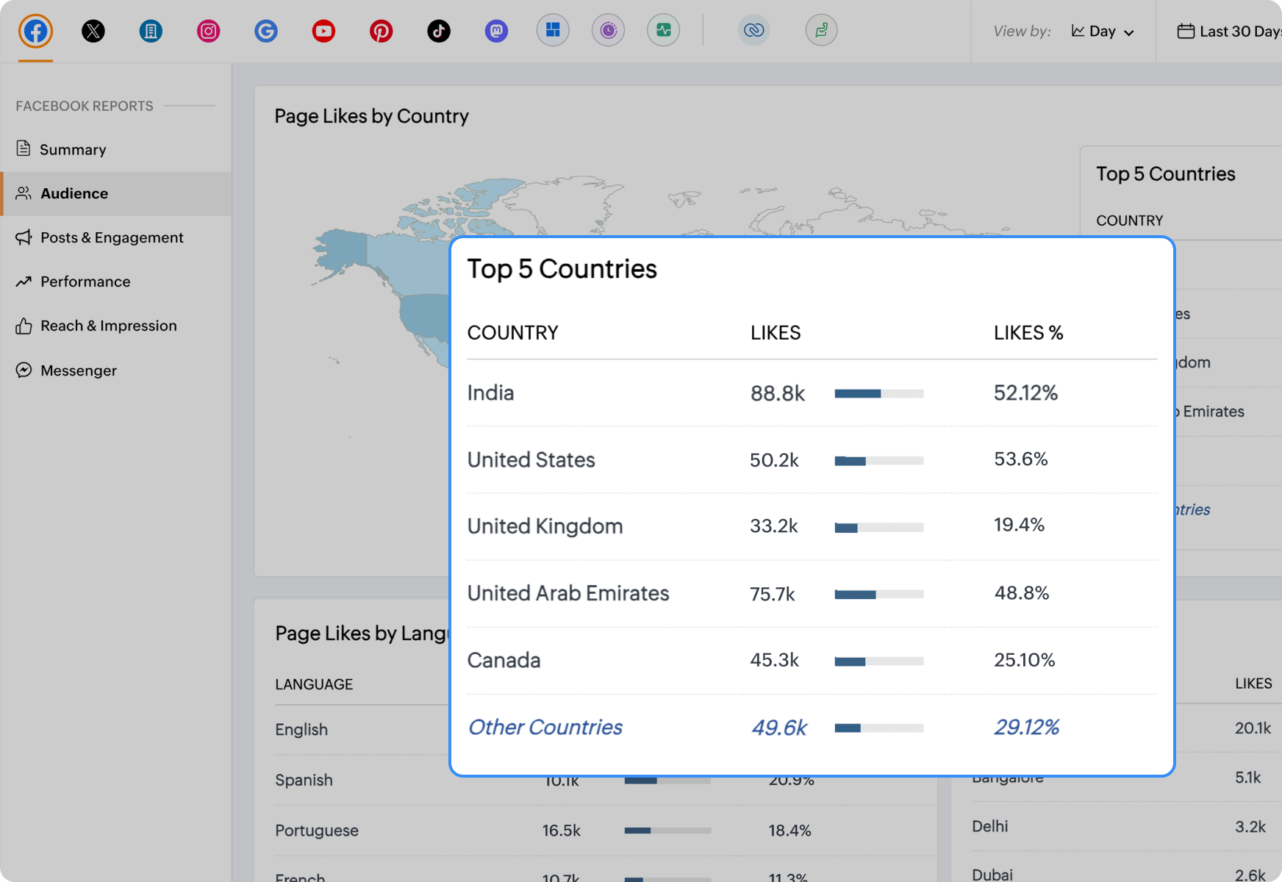
Task: Select the YouTube channel icon
Action: [x=323, y=31]
